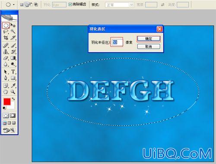Screen dimensions: 216x164
Task: Select the Elliptical Marquee tool
Action: 6,25
